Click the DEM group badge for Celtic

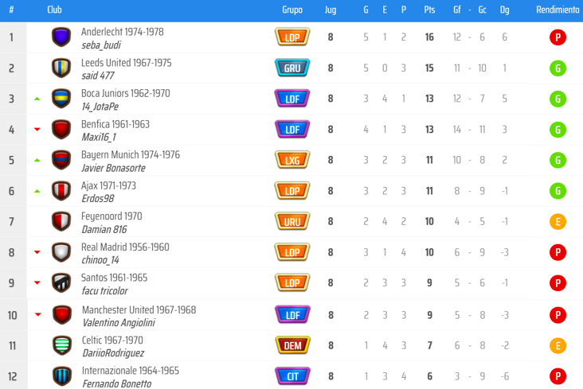[292, 345]
